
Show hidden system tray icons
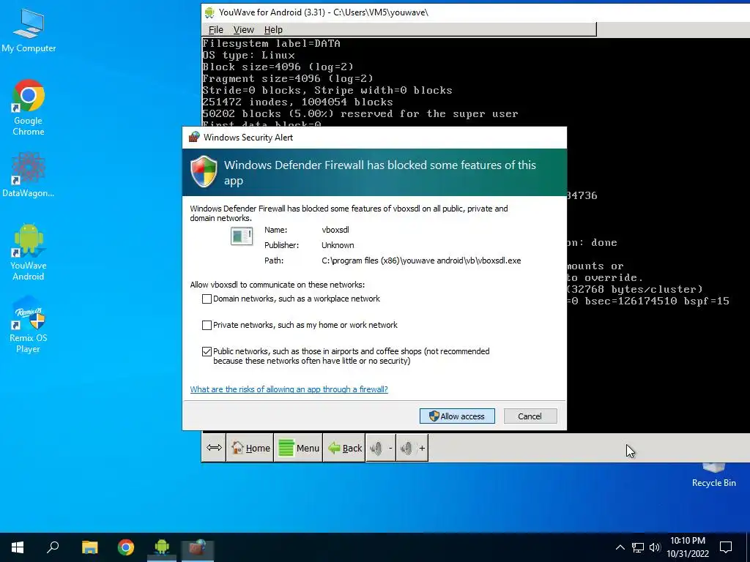tap(620, 547)
